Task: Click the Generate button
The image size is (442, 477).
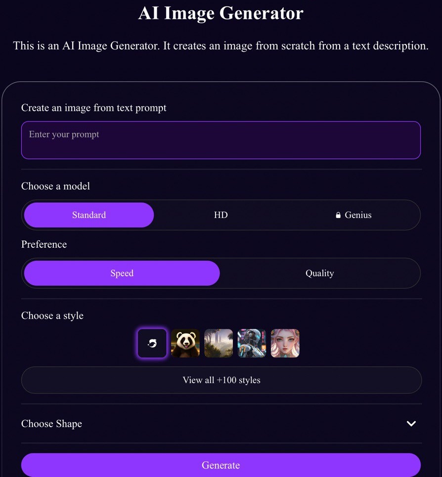Action: pyautogui.click(x=221, y=465)
